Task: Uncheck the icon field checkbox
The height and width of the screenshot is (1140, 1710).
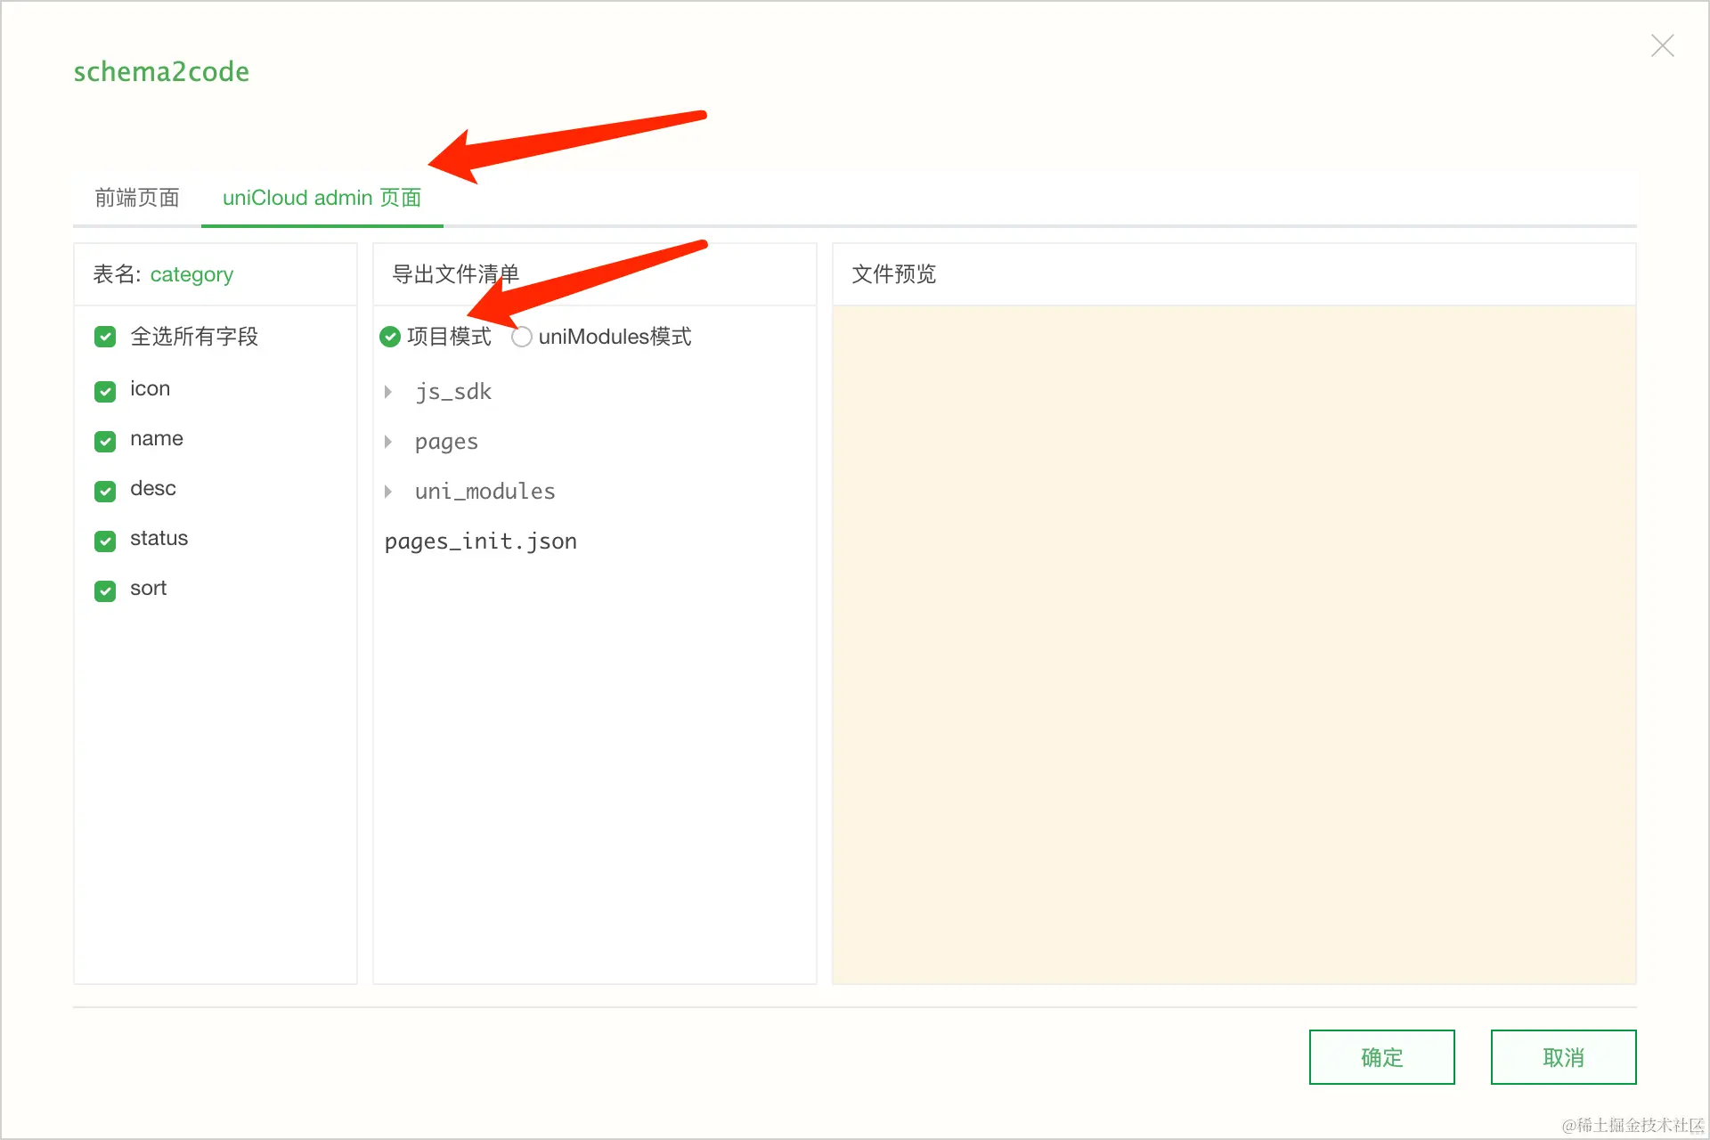Action: point(104,389)
